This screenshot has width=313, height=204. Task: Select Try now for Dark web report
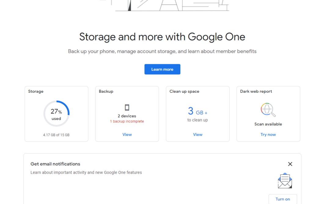pos(268,135)
